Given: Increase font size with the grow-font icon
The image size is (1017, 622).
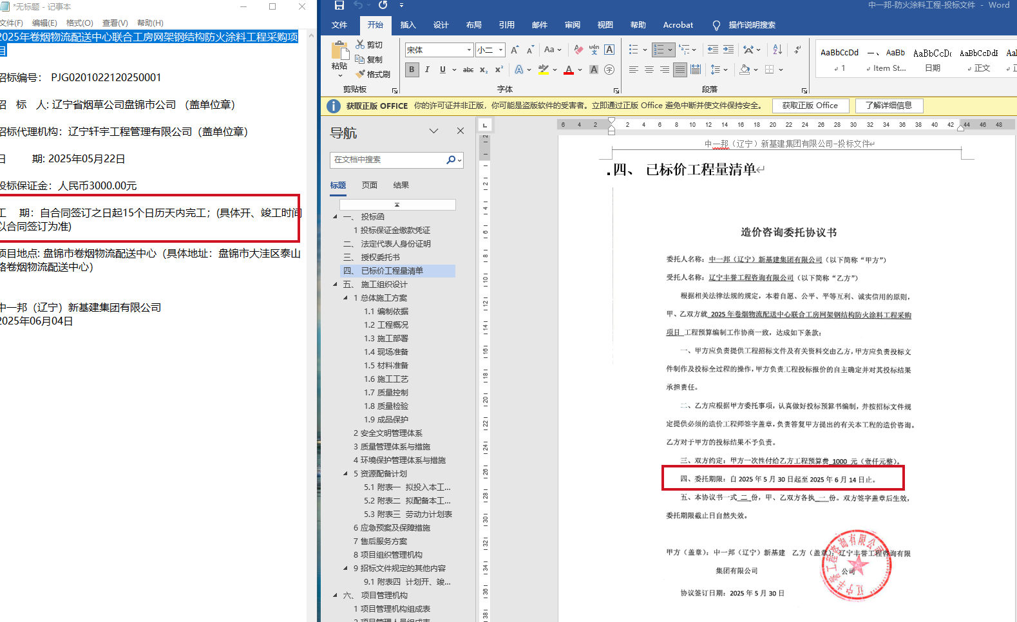Looking at the screenshot, I should click(515, 50).
